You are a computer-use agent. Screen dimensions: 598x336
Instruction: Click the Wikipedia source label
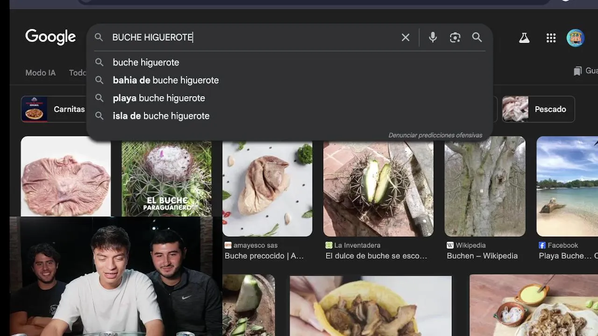[471, 245]
